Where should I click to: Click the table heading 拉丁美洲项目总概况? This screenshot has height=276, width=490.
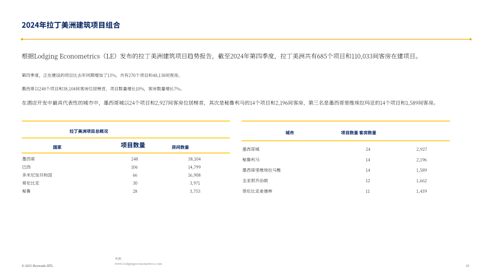pos(89,131)
